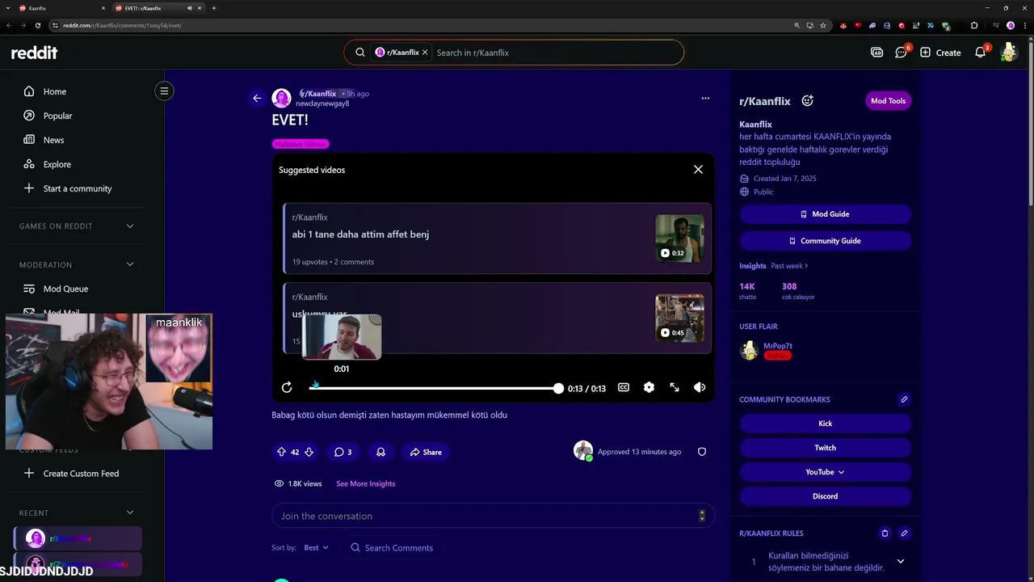Open the Reddit ads icon in header
Viewport: 1034px width, 582px height.
(x=876, y=53)
